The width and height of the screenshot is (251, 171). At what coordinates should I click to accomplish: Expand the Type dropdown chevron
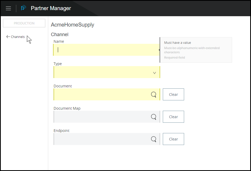[x=155, y=73]
